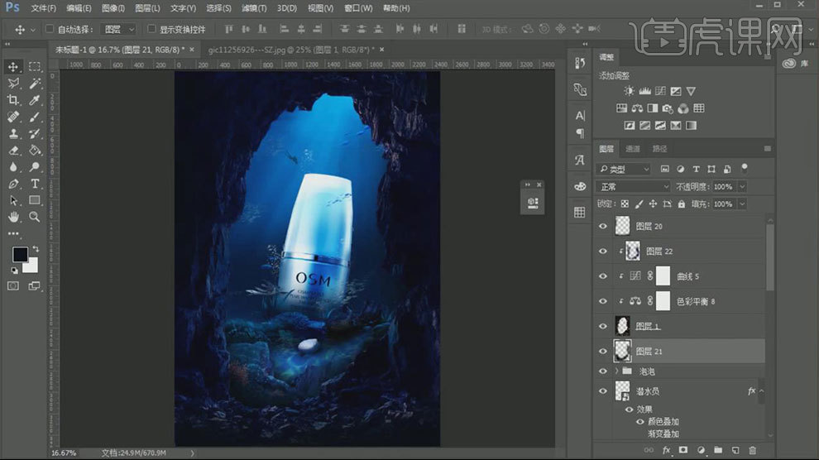This screenshot has width=819, height=460.
Task: Select the Zoom tool in toolbar
Action: (35, 217)
